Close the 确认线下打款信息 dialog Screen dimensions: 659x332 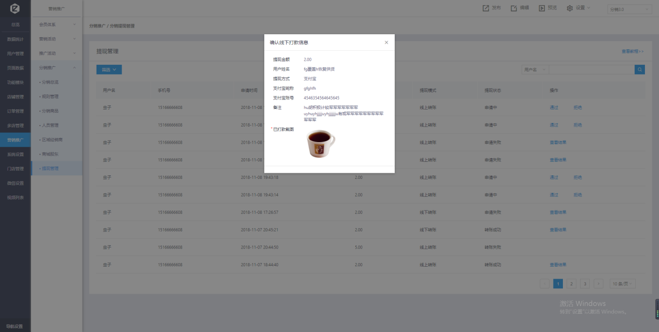[x=386, y=43]
